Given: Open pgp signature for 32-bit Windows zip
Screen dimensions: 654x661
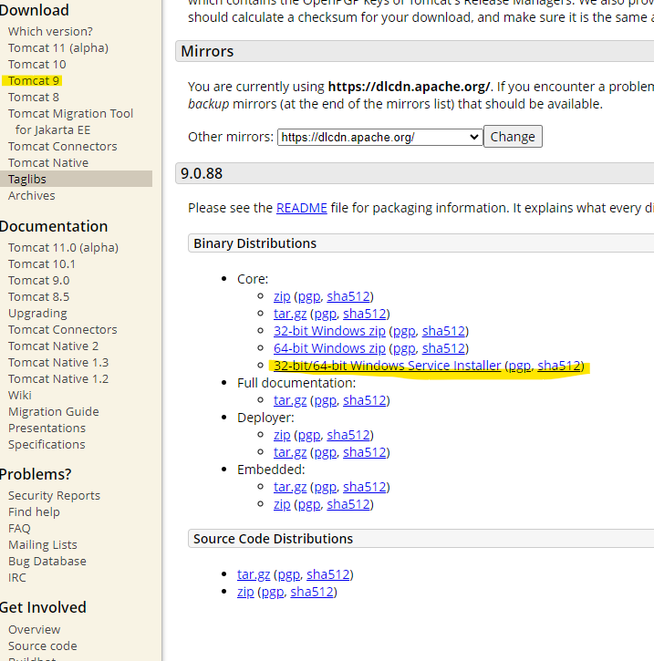Looking at the screenshot, I should [x=404, y=331].
